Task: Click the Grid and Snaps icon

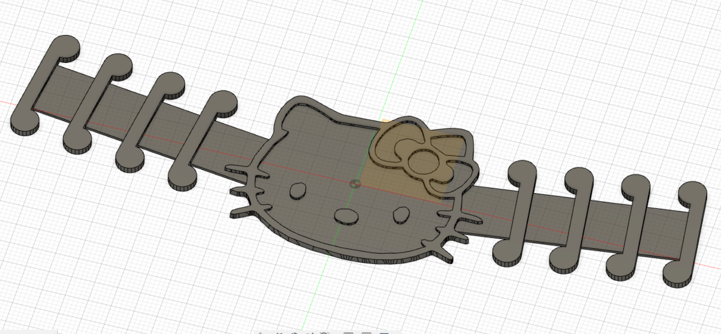Action: tap(366, 333)
